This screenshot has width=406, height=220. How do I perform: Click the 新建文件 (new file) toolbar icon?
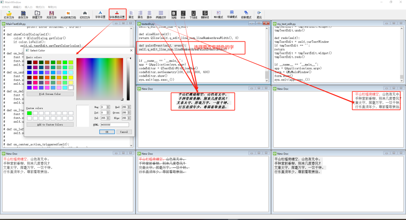pos(37,15)
